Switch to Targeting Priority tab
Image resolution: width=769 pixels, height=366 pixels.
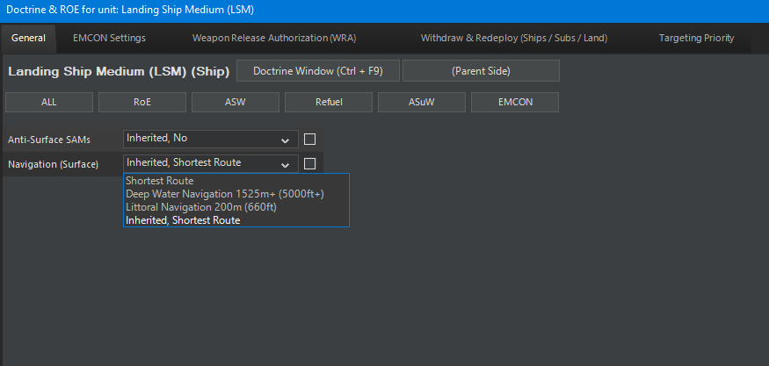pos(696,39)
